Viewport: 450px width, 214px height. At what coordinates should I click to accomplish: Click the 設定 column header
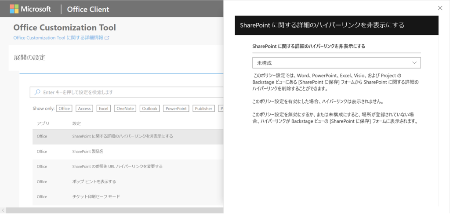click(76, 123)
